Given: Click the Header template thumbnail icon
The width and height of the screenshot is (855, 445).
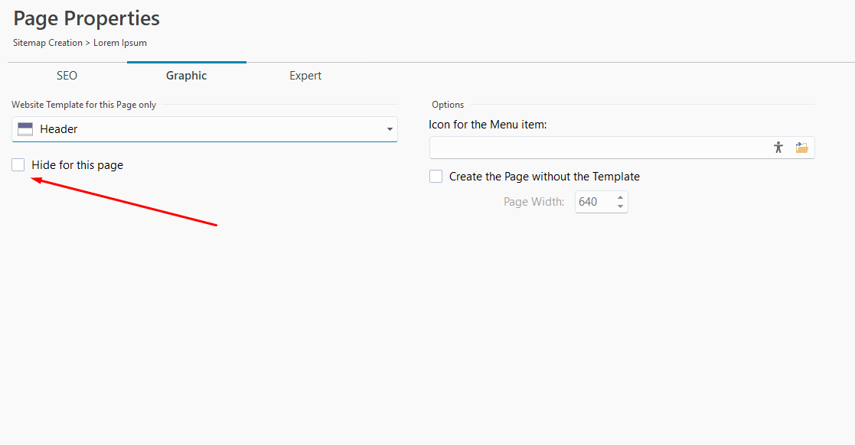Looking at the screenshot, I should [25, 129].
